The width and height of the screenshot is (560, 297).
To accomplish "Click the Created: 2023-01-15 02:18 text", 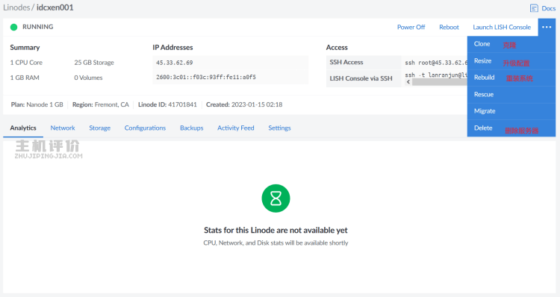I will (244, 104).
